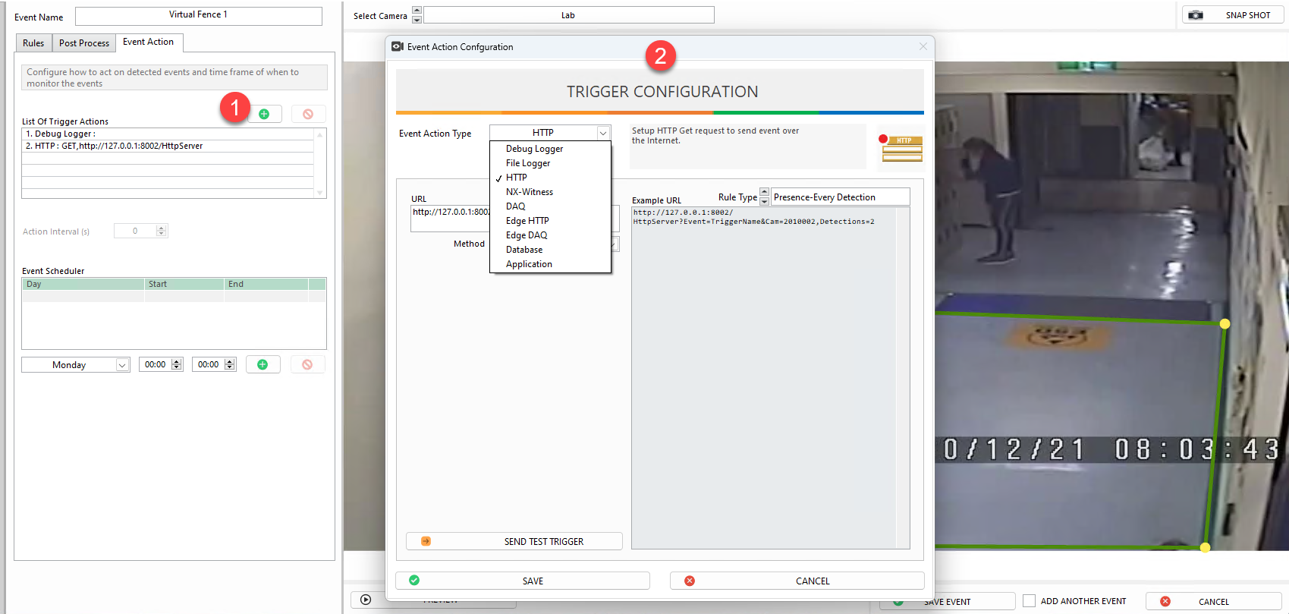
Task: Click red remove schedule entry icon
Action: point(307,364)
